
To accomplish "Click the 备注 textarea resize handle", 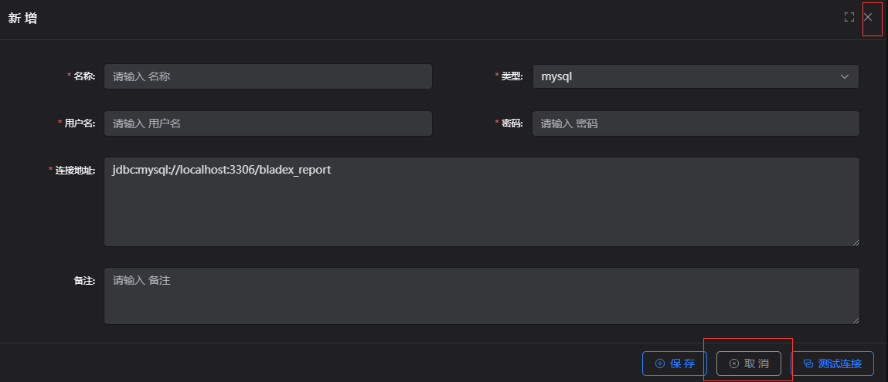I will tap(855, 319).
